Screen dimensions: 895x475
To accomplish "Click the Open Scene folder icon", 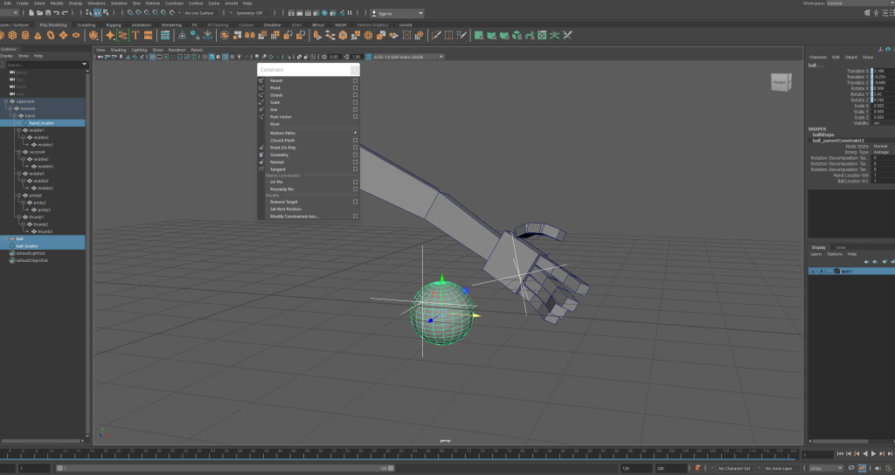I will pos(39,12).
